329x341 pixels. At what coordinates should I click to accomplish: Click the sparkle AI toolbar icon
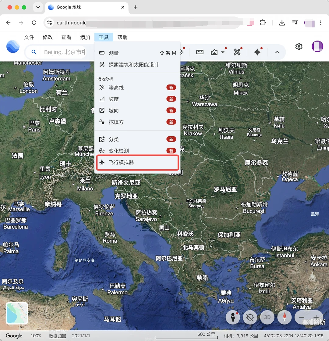[x=257, y=52]
